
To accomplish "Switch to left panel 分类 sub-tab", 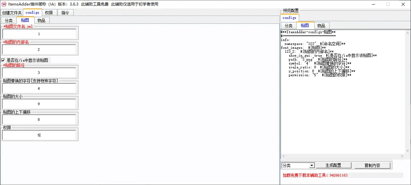I will point(9,21).
